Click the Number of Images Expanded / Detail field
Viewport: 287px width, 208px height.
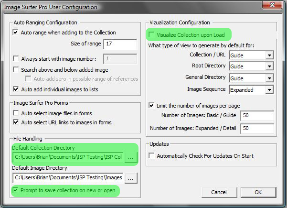click(257, 128)
